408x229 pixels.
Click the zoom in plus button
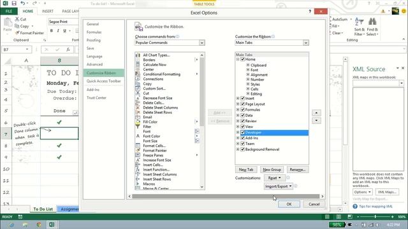[393, 216]
